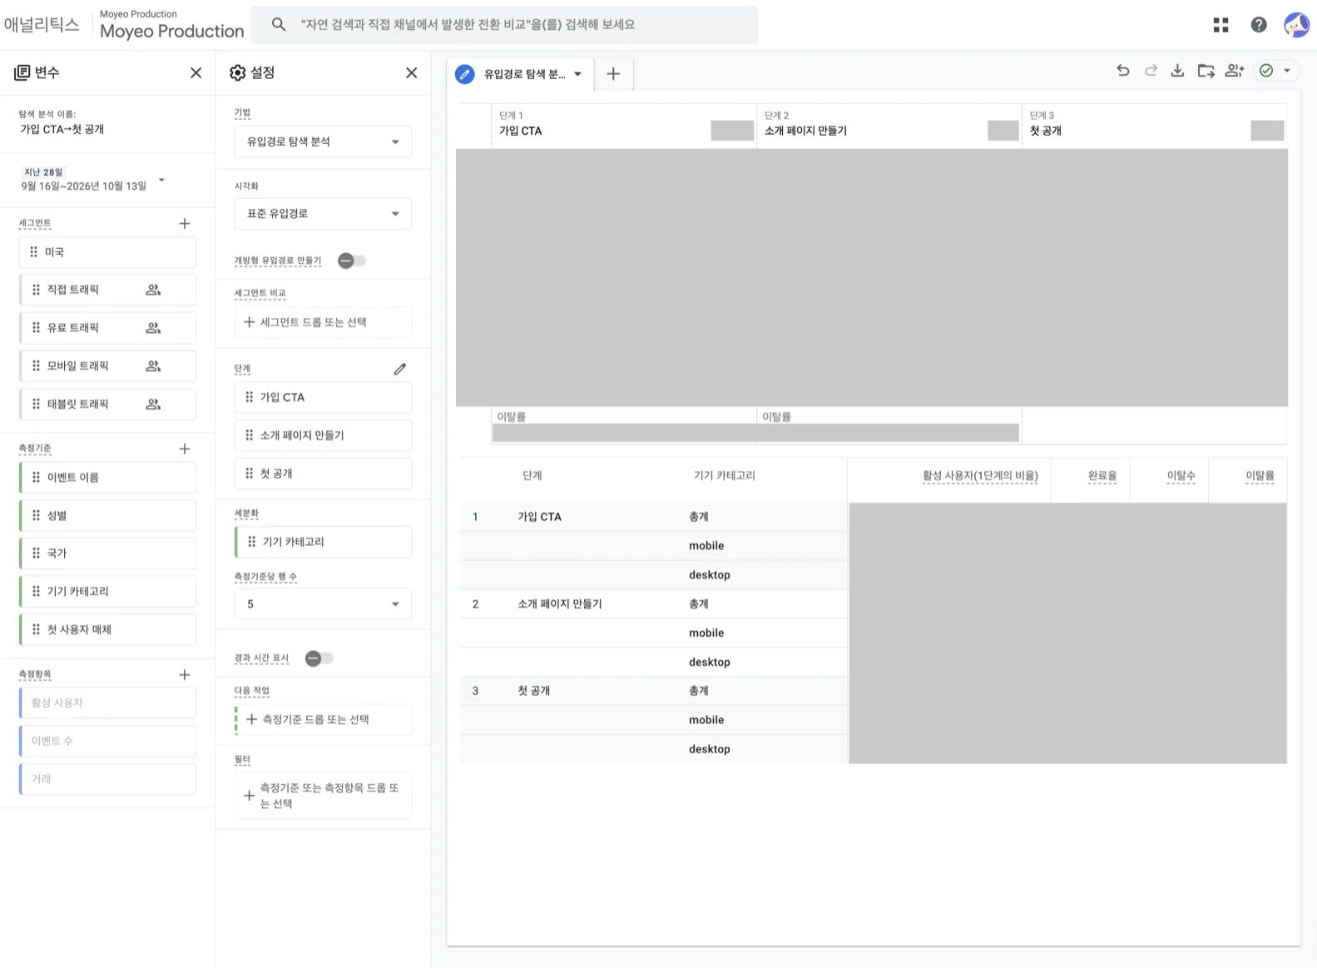Sort by 이탈수 column header

coord(1181,476)
